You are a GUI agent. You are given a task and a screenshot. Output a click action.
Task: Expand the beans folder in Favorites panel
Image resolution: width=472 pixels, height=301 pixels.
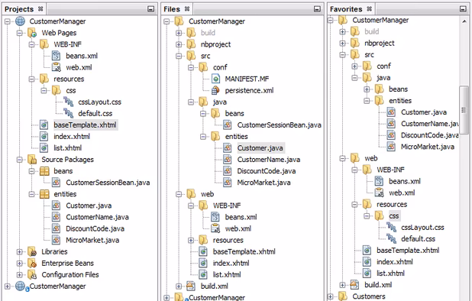(367, 89)
